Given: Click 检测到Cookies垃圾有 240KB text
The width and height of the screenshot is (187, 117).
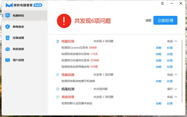Looking at the screenshot, I should click(x=79, y=48).
